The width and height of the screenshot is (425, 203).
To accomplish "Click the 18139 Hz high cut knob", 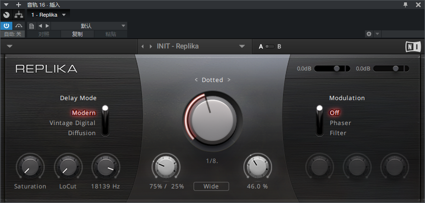I will pyautogui.click(x=106, y=166).
